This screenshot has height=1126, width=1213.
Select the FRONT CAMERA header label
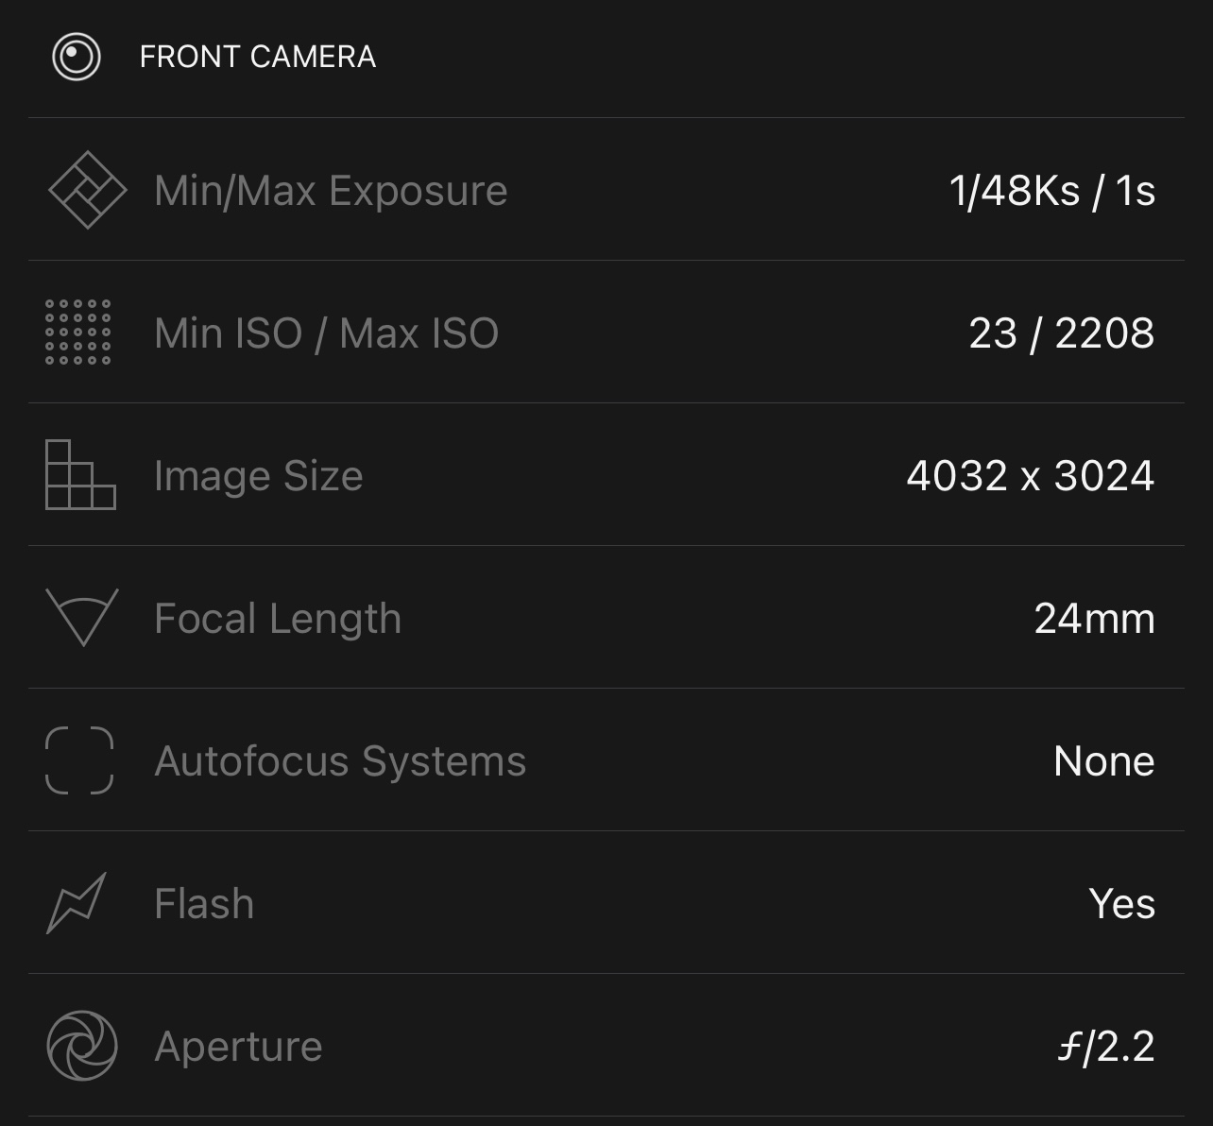click(x=258, y=57)
